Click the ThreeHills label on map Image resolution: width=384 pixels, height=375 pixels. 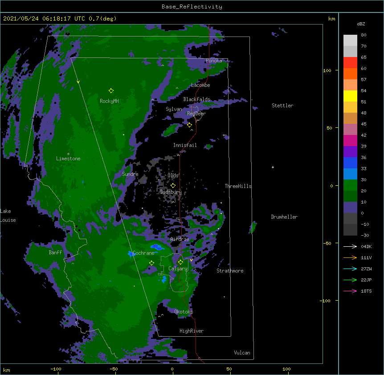(238, 186)
